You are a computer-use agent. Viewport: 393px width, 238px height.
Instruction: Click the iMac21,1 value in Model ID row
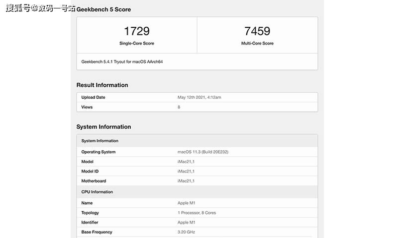186,172
